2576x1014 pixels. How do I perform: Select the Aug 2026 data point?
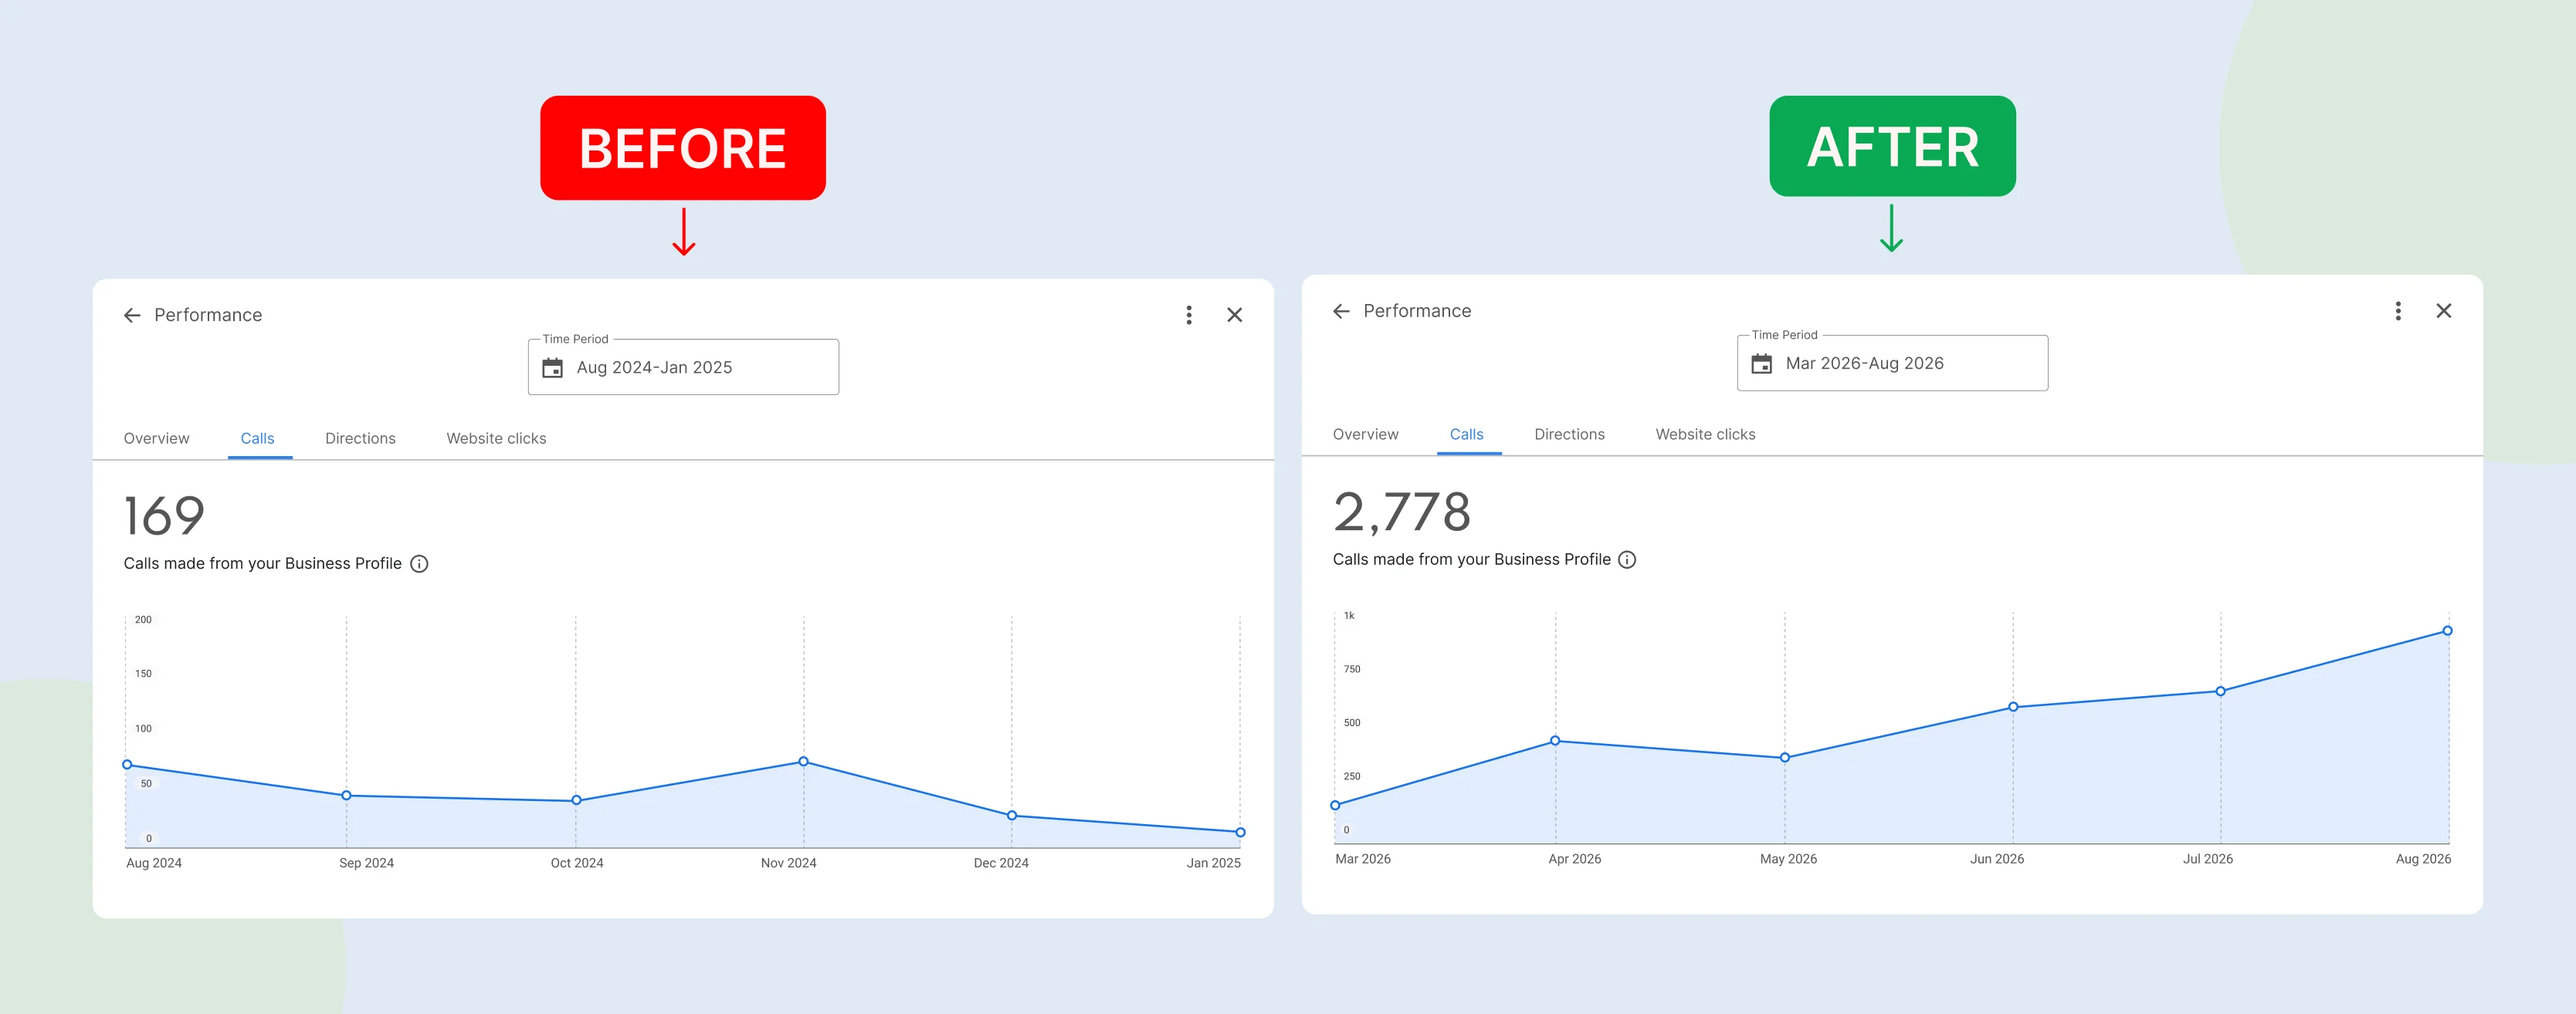click(x=2448, y=631)
